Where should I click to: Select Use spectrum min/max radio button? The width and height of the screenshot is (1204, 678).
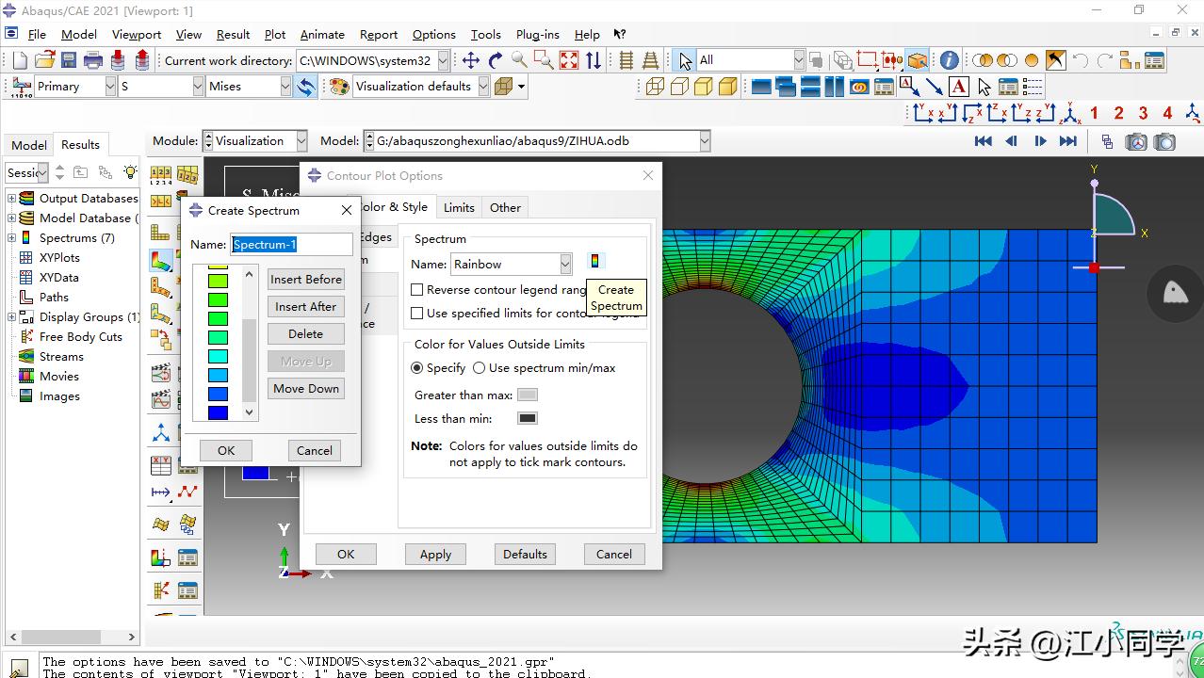pyautogui.click(x=479, y=368)
